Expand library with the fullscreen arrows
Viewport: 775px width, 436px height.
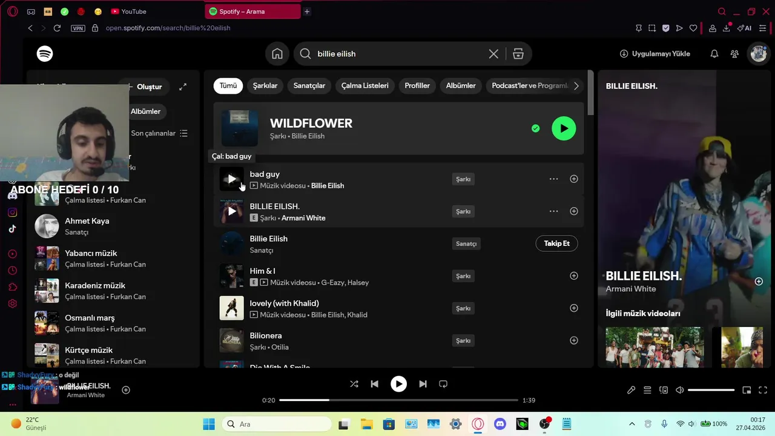click(x=183, y=87)
